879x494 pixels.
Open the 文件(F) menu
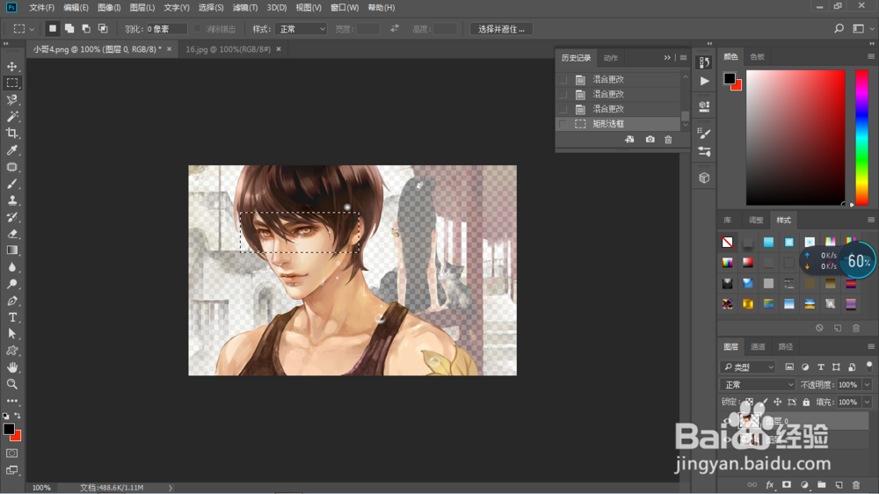point(42,7)
